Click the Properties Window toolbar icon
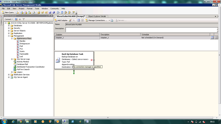Image resolution: width=221 pixels, height=124 pixels. [73, 13]
